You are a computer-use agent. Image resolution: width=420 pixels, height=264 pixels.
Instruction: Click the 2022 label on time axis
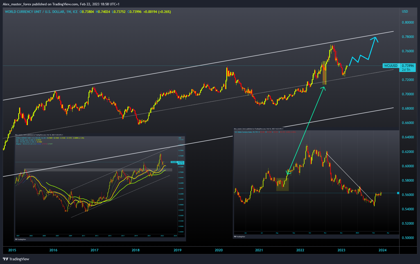(300, 250)
